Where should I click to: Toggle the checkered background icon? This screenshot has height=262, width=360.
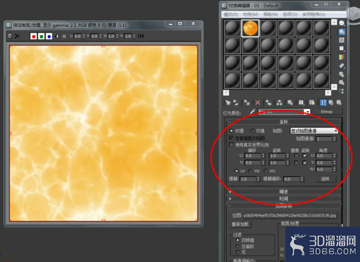click(342, 40)
